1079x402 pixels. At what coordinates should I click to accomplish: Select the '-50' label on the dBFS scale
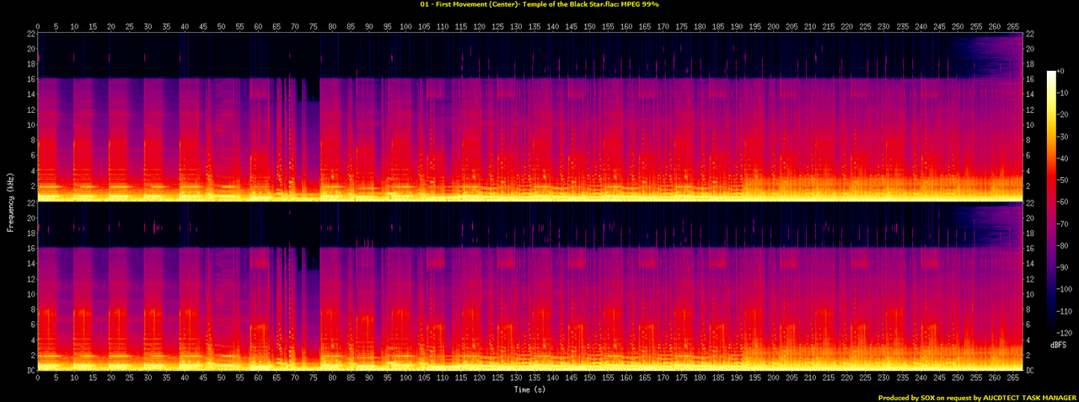click(1064, 180)
